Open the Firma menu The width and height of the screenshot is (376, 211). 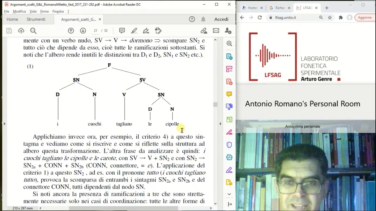coord(44,11)
